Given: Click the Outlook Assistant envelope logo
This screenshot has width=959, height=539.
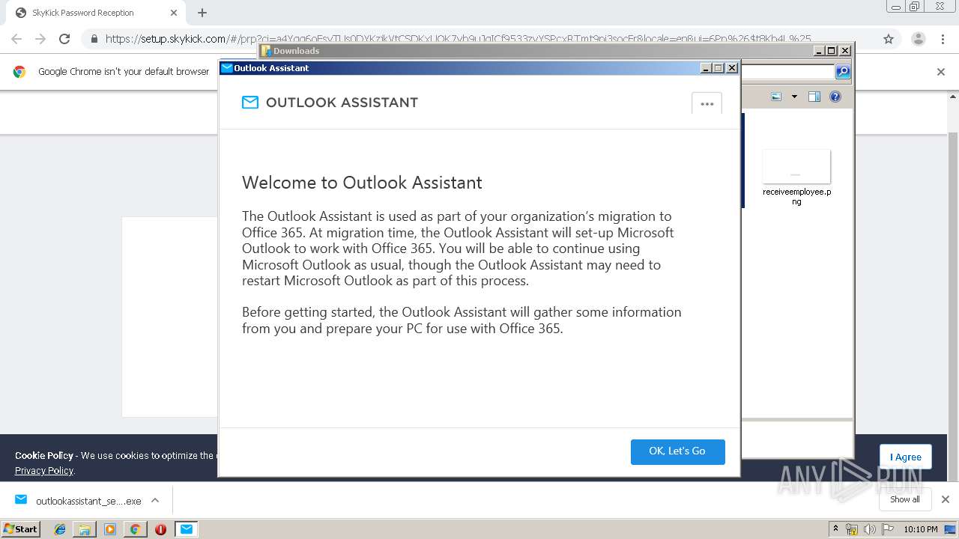Looking at the screenshot, I should (x=250, y=103).
